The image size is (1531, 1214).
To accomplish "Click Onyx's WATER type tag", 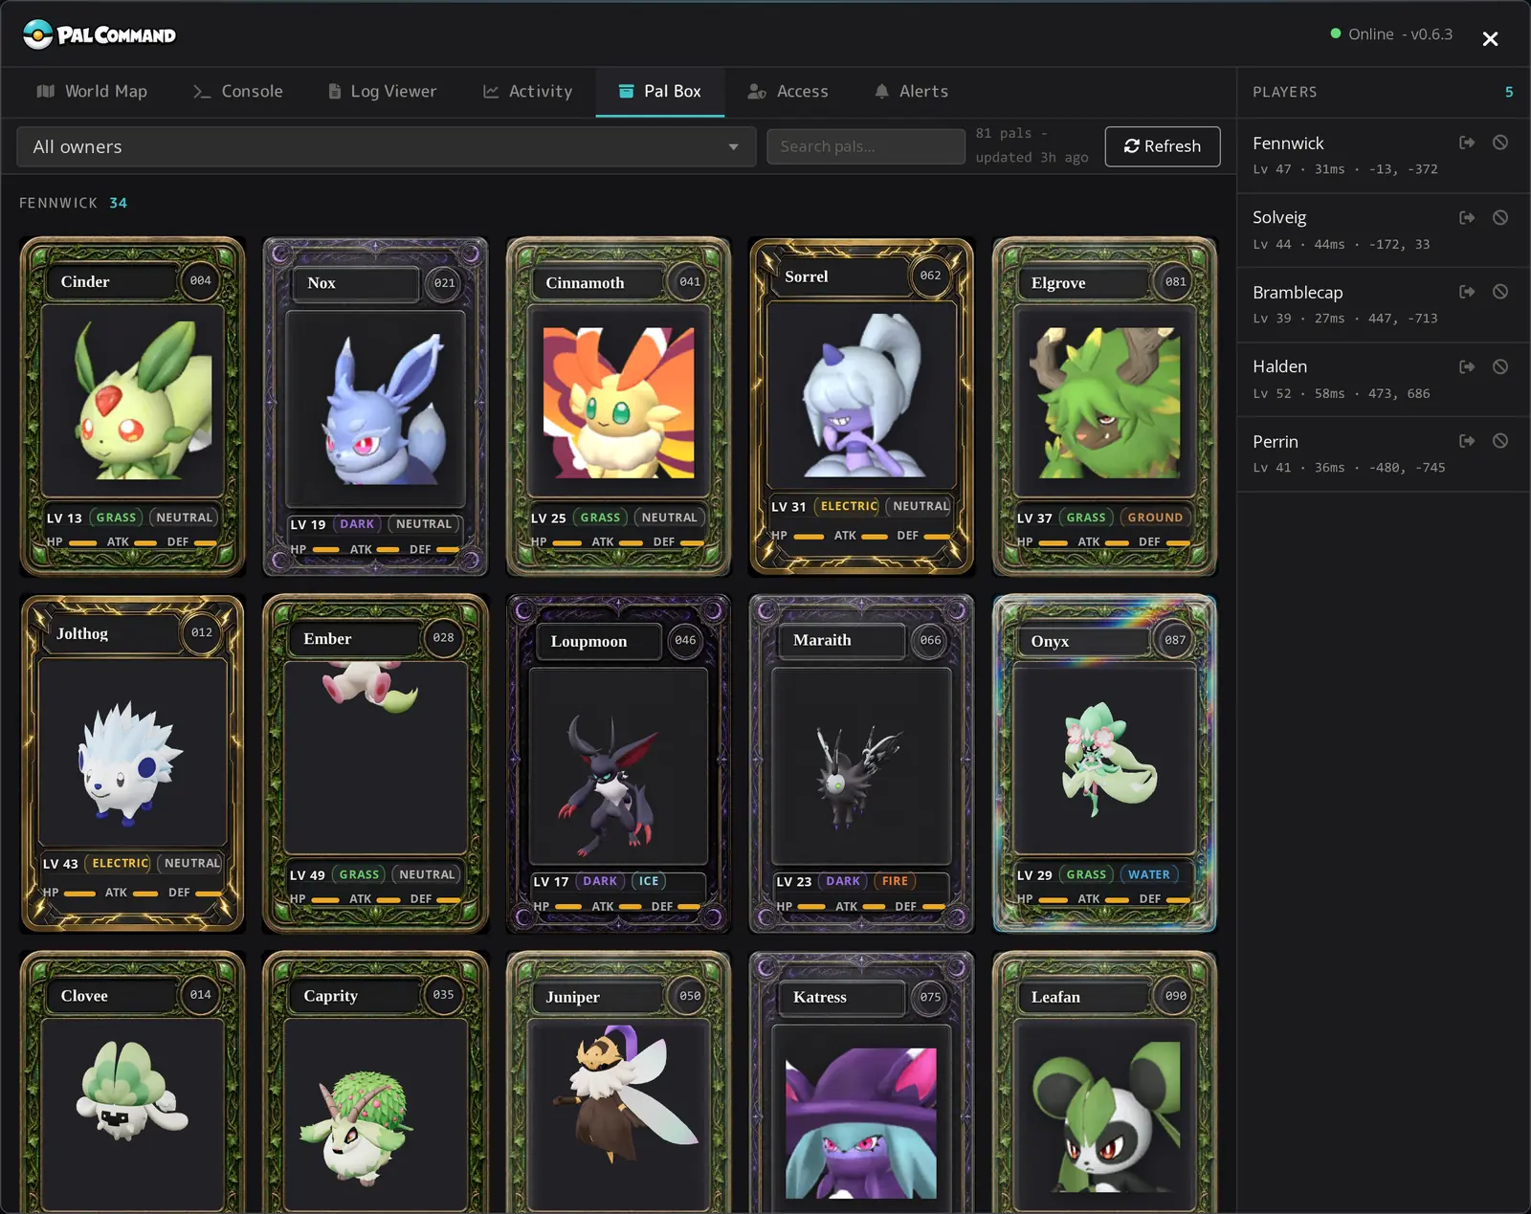I will tap(1148, 874).
